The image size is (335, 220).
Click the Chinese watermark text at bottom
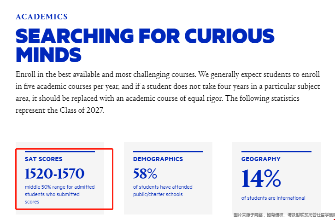(x=284, y=215)
